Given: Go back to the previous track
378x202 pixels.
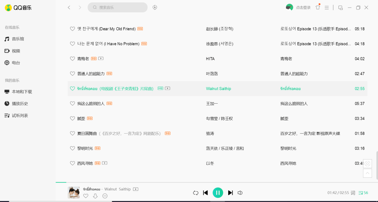Looking at the screenshot, I should pyautogui.click(x=205, y=193).
